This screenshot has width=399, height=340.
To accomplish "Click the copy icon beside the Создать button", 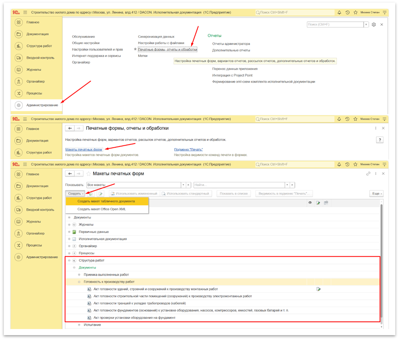I will coord(90,194).
